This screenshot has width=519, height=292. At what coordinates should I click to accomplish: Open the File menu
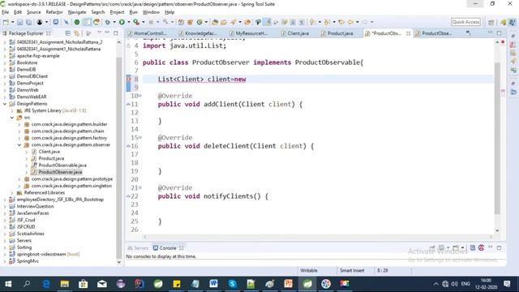(6, 12)
